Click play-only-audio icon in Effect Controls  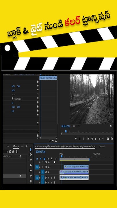click(x=53, y=141)
